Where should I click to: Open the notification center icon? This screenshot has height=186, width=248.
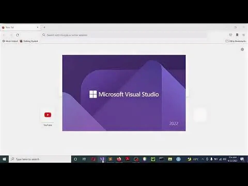(x=242, y=159)
